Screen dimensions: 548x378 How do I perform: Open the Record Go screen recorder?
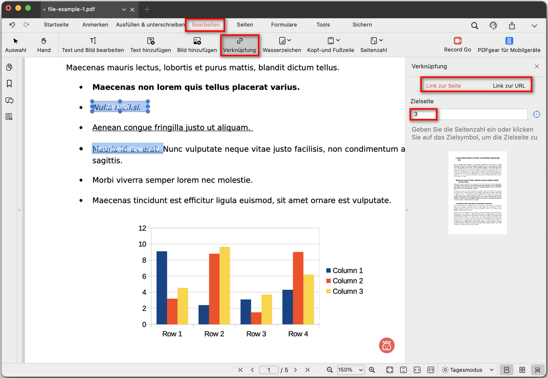click(x=457, y=45)
